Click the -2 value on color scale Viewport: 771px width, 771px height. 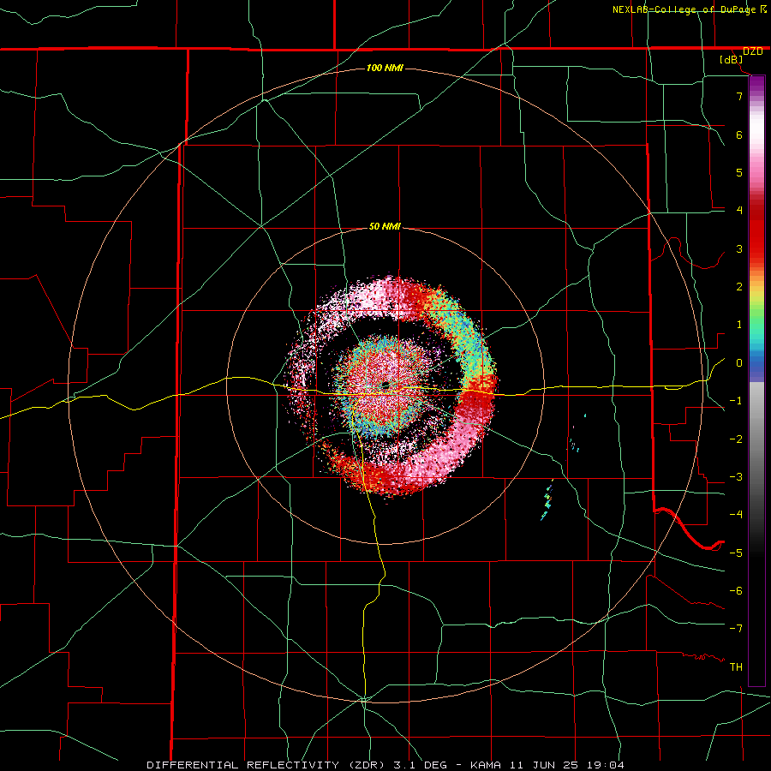coord(736,439)
